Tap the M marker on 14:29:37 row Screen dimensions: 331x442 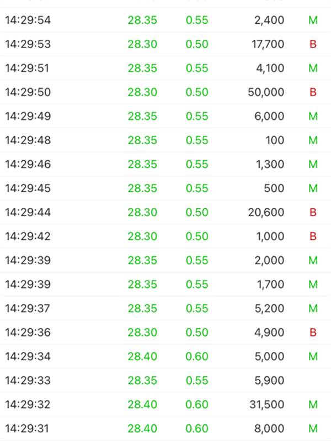[x=313, y=308]
